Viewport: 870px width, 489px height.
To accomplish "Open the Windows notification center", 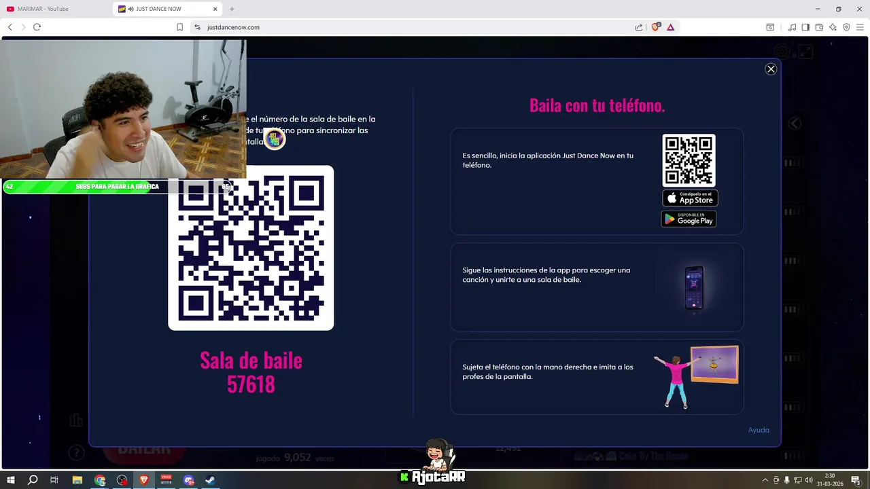I will 856,480.
